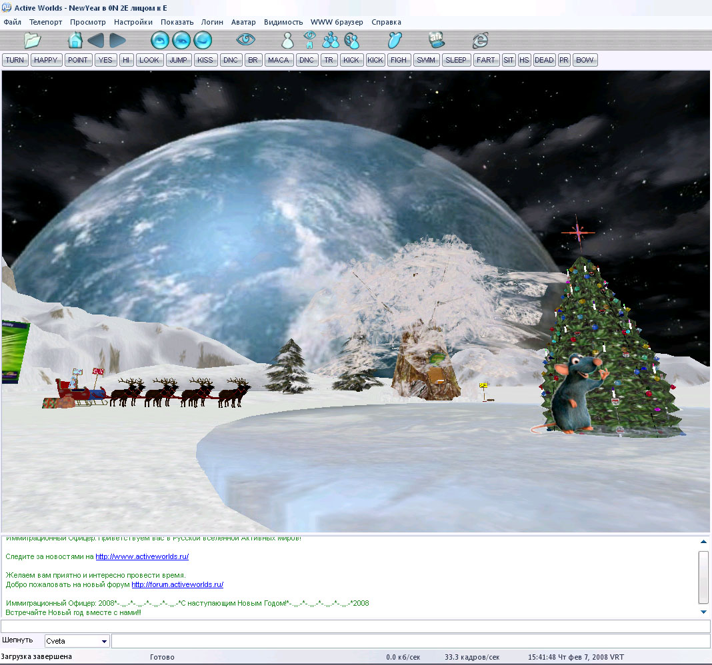Trigger the HS gesture button

click(525, 60)
